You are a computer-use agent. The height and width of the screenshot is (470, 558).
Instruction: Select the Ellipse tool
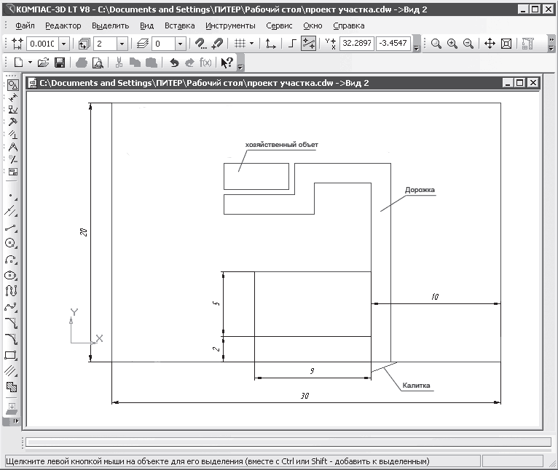(x=12, y=276)
